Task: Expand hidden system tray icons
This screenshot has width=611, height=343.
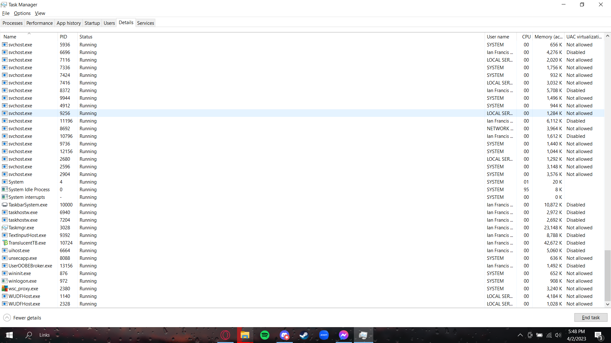Action: 520,335
